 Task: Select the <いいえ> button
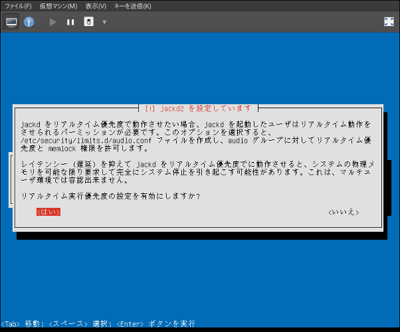click(344, 212)
